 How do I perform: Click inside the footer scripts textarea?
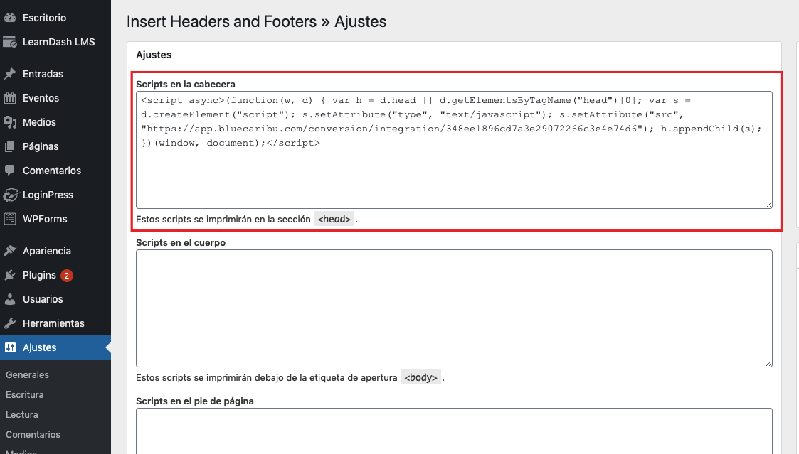[454, 431]
